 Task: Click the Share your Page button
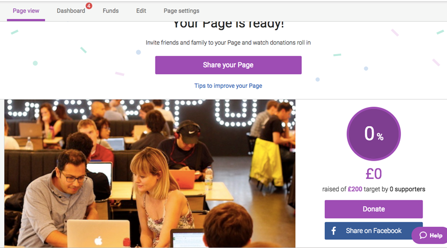click(228, 65)
